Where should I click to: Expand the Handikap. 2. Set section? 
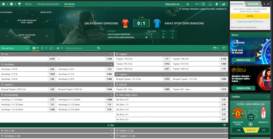click(x=111, y=136)
